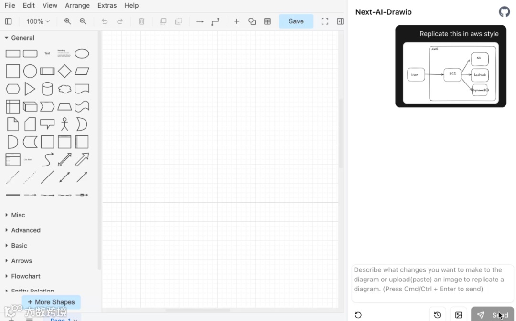The height and width of the screenshot is (321, 516).
Task: Toggle the shapes sidebar panel icon
Action: tap(9, 21)
